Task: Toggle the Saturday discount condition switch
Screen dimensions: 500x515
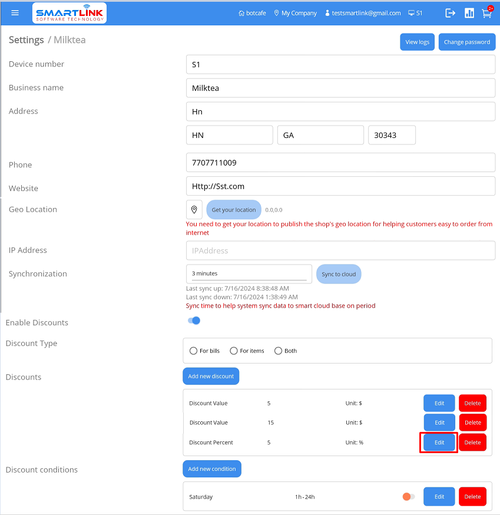Action: [x=408, y=497]
